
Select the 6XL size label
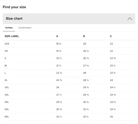tap(7, 117)
